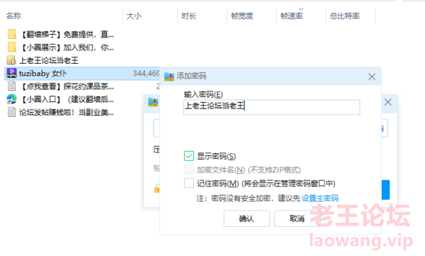Select the zip archive icon 上老王论坛当老王
This screenshot has width=425, height=256.
click(x=11, y=60)
